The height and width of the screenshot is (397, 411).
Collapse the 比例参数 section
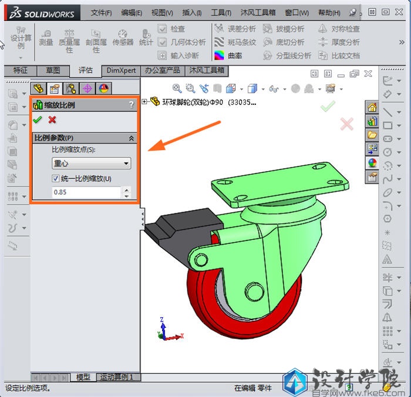click(x=131, y=138)
